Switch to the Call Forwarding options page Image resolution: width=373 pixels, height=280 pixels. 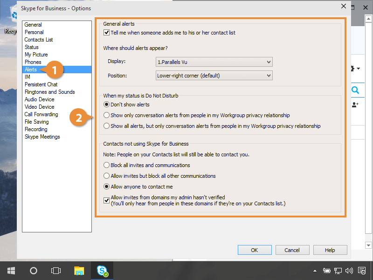[41, 114]
